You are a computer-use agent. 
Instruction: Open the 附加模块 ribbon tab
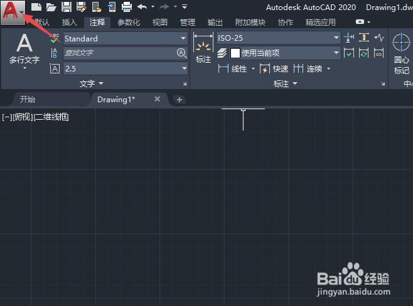[250, 23]
